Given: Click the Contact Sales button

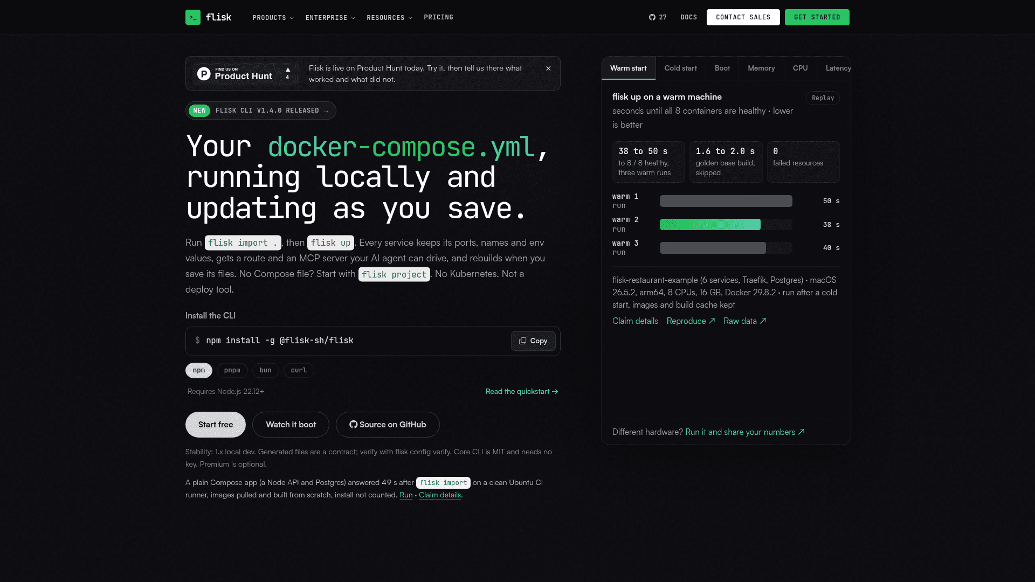Looking at the screenshot, I should 743,17.
